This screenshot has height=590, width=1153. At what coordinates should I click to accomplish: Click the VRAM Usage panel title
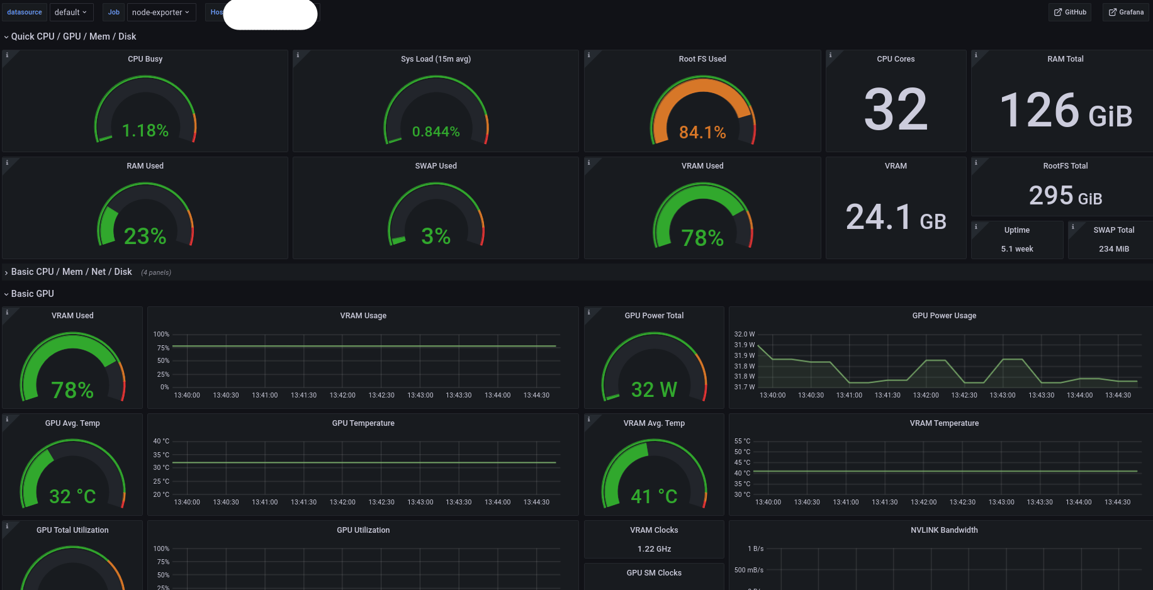click(x=363, y=316)
